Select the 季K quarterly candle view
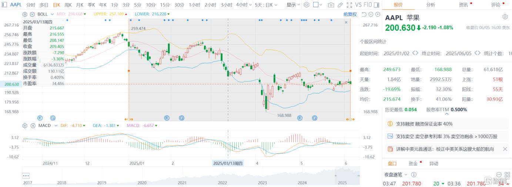The width and height of the screenshot is (512, 187). coord(91,5)
